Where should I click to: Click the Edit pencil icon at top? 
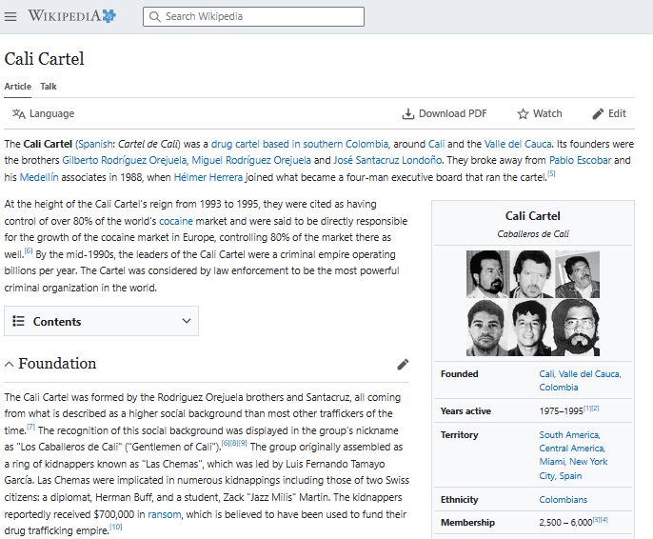click(x=598, y=113)
